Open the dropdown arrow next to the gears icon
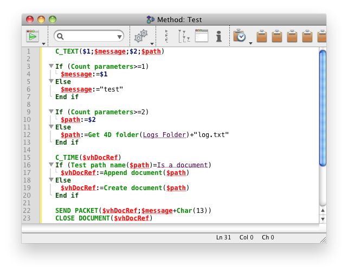This screenshot has height=273, width=348. click(x=153, y=43)
